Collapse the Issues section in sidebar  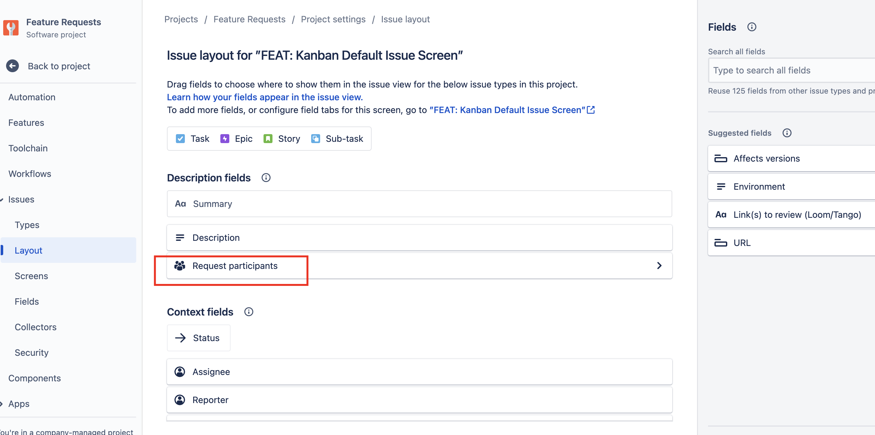click(2, 199)
